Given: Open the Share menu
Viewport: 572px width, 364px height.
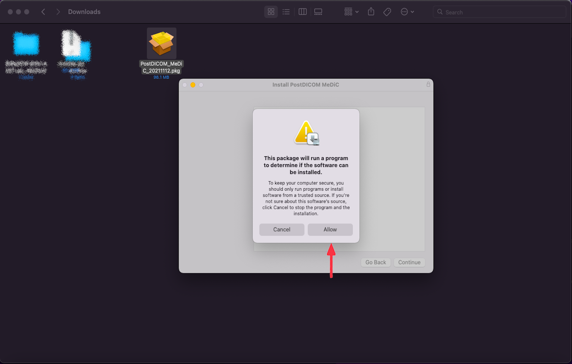Looking at the screenshot, I should (x=371, y=12).
